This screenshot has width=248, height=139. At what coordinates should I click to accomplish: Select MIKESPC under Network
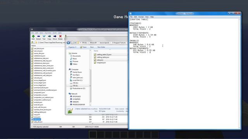pos(74,102)
